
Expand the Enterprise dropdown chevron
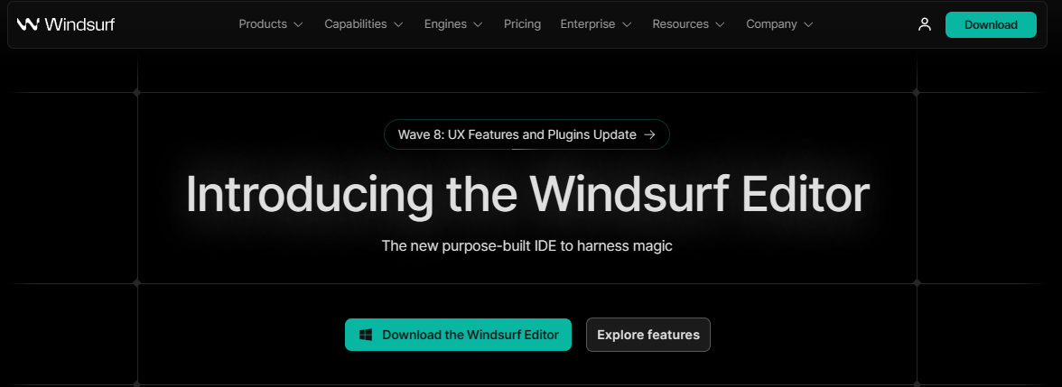pos(627,24)
